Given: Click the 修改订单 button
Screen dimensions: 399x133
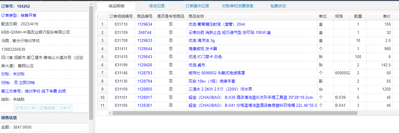Looking at the screenshot, I should click(25, 108).
